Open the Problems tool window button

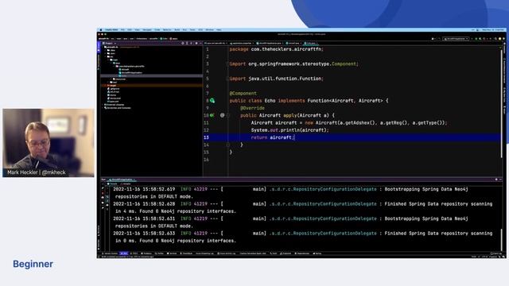146,253
